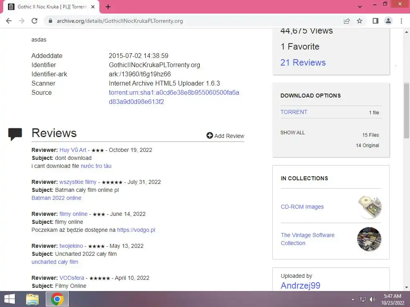Click the 15 Files count
This screenshot has width=410, height=307.
coord(370,135)
